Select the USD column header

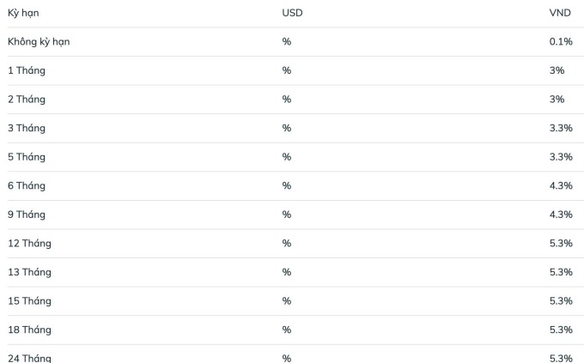click(292, 13)
